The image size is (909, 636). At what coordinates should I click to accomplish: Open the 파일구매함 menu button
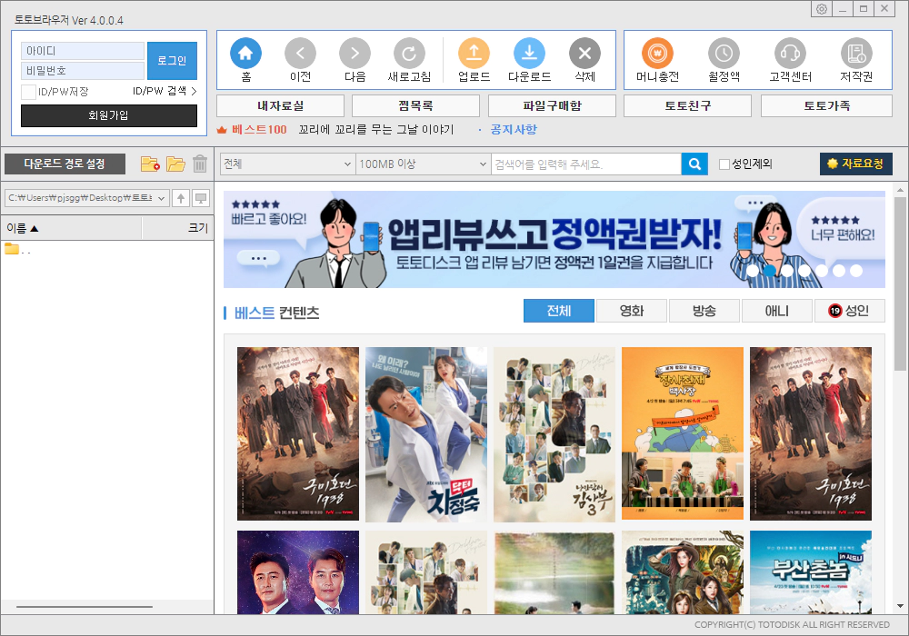(x=552, y=106)
